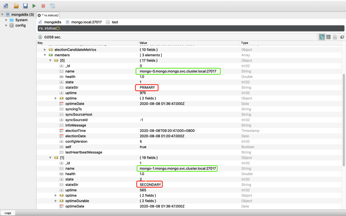The height and width of the screenshot is (216, 346).
Task: Click the health double type icon under [0]
Action: click(x=62, y=77)
